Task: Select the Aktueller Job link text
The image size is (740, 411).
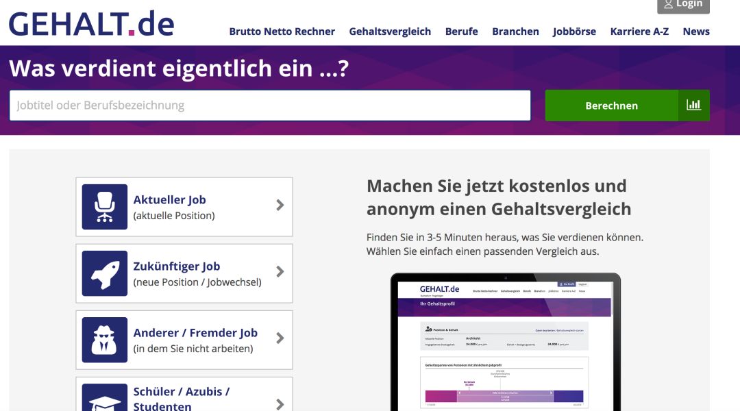Action: [x=169, y=199]
